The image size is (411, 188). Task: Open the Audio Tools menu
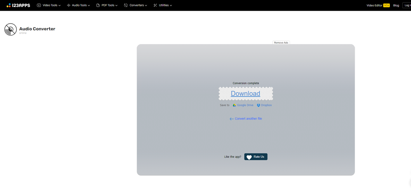coord(78,5)
